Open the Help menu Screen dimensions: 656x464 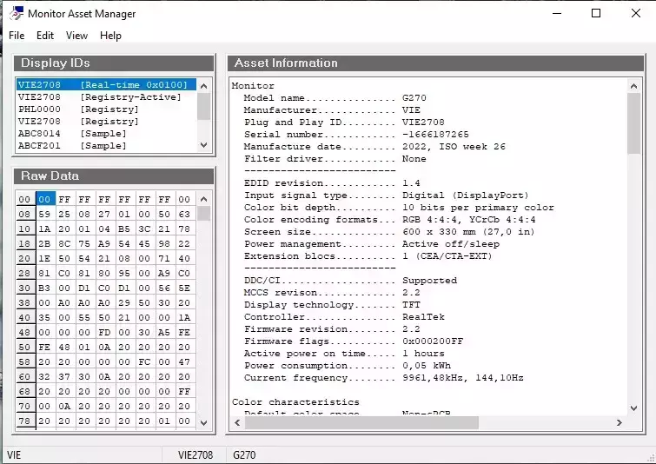(110, 36)
